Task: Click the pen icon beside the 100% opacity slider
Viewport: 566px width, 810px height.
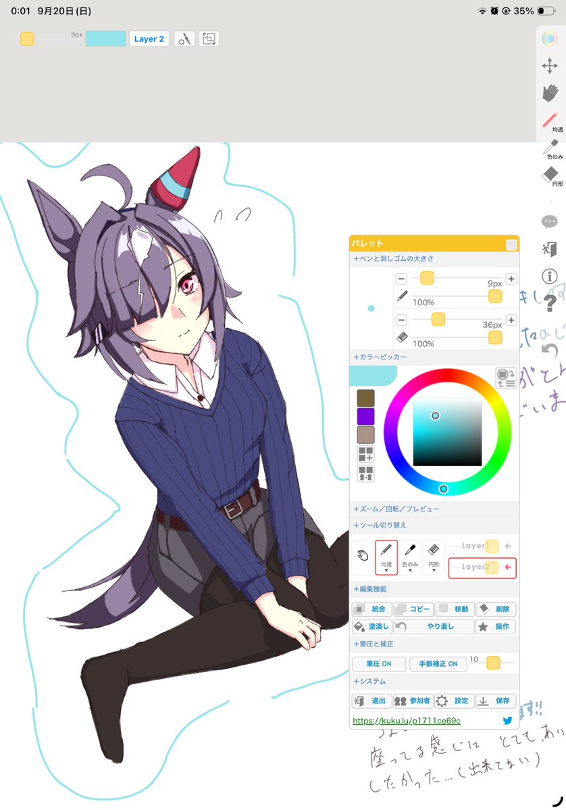Action: coord(402,296)
